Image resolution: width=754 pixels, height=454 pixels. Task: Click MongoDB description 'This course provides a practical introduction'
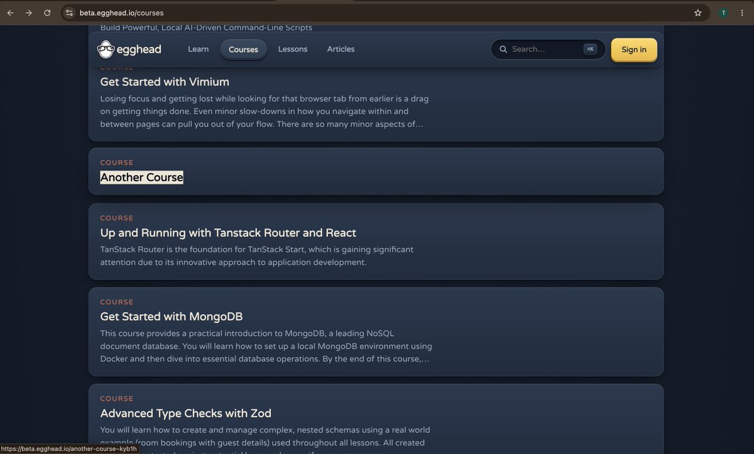pyautogui.click(x=266, y=346)
